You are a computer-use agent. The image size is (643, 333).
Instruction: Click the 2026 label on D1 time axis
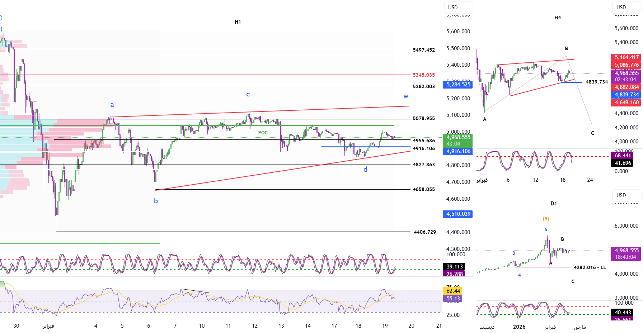(x=519, y=327)
